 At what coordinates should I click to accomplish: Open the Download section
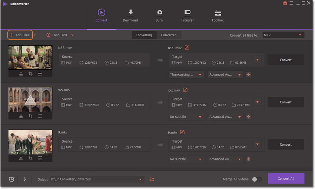coord(130,15)
